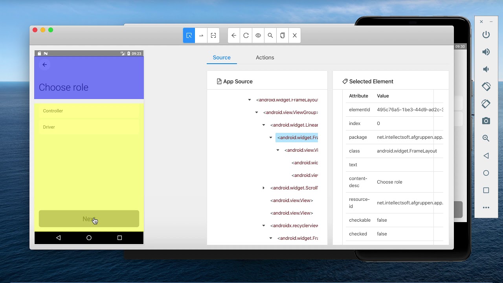The width and height of the screenshot is (503, 283).
Task: Open the Search for Element magnifier
Action: 270,35
